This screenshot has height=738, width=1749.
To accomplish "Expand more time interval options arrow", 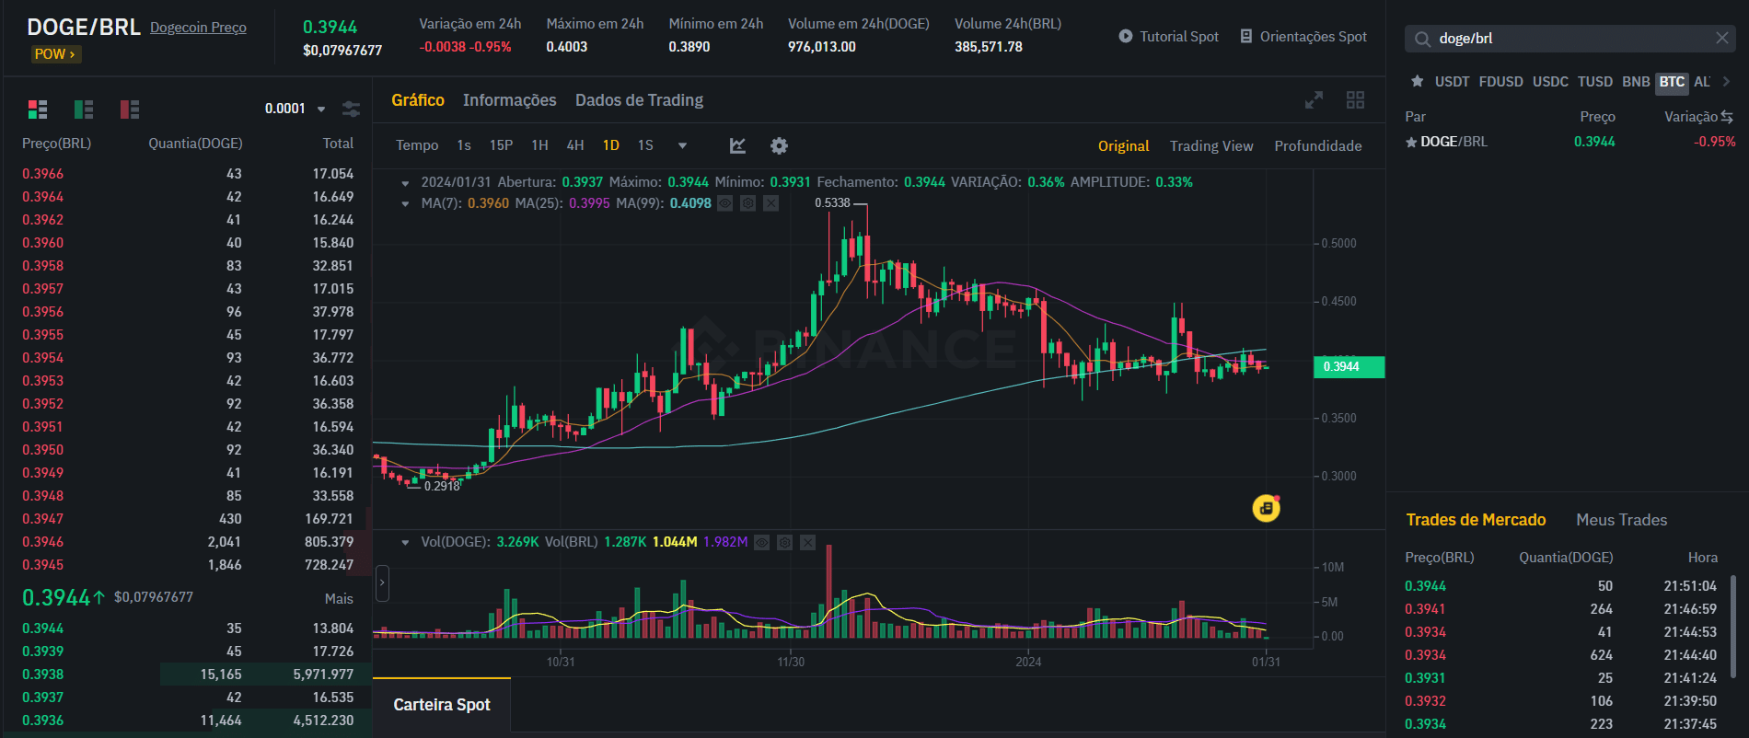I will 682,145.
